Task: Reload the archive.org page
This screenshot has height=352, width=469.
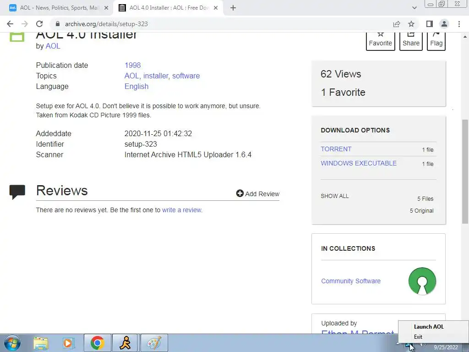Action: click(x=39, y=24)
